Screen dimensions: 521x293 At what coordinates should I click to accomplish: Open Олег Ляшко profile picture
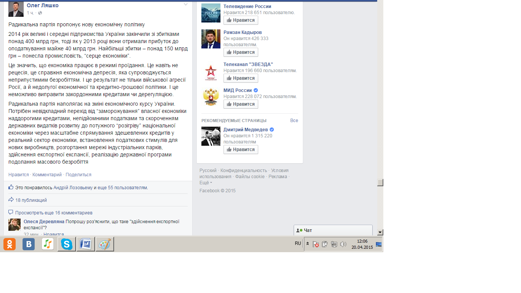[16, 9]
